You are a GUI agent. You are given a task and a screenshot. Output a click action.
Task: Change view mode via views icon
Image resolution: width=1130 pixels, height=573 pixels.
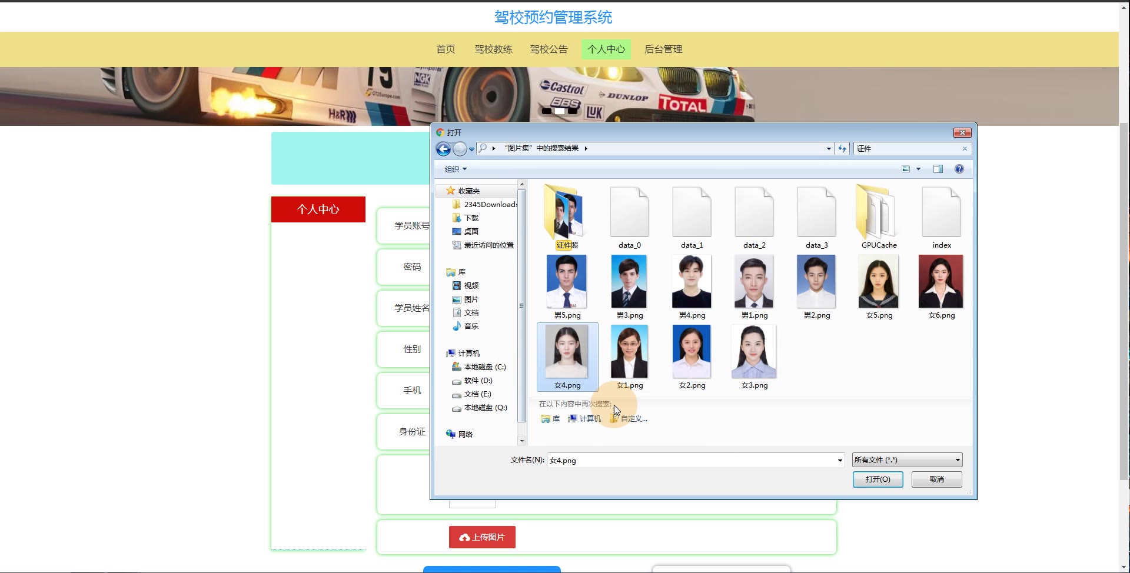(906, 169)
